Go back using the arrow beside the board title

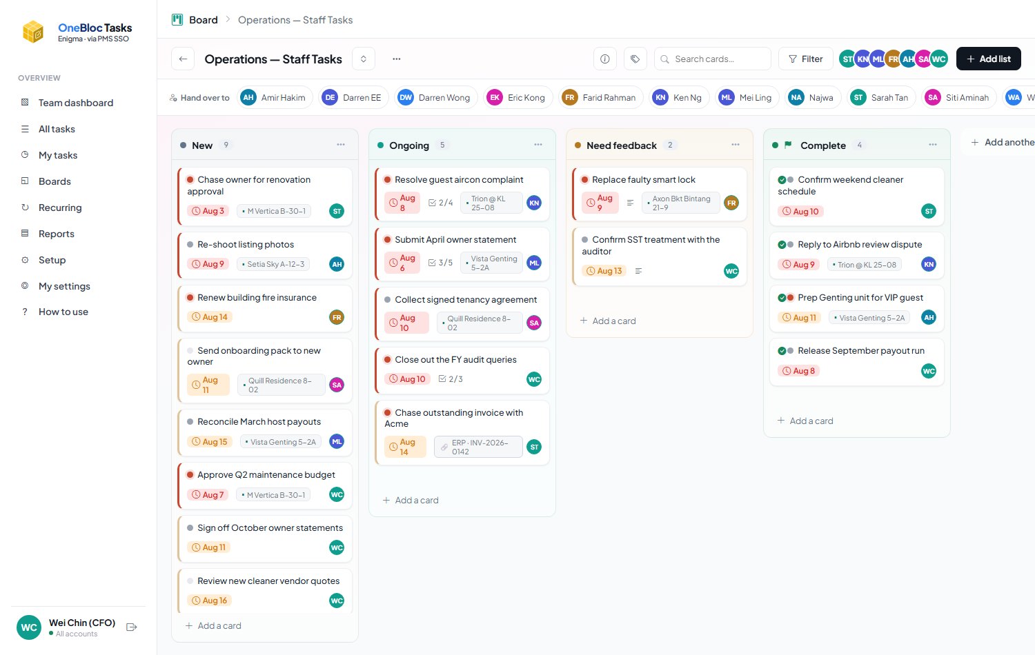183,59
